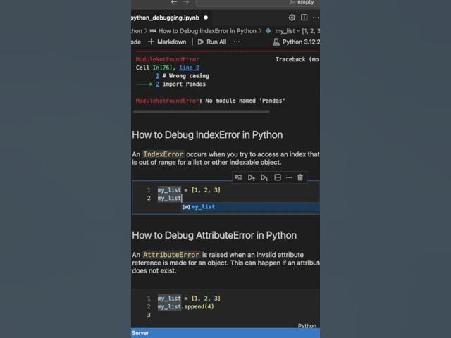Viewport: 451px width, 338px height.
Task: Select Python 3.12.2 kernel picker
Action: click(296, 42)
